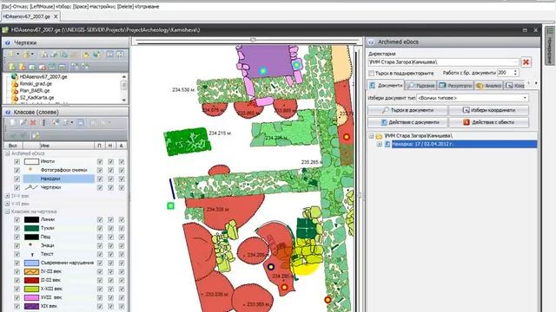Click the star symbol beside Фотографски снимки in the layer list
Image resolution: width=556 pixels, height=312 pixels.
(x=30, y=170)
